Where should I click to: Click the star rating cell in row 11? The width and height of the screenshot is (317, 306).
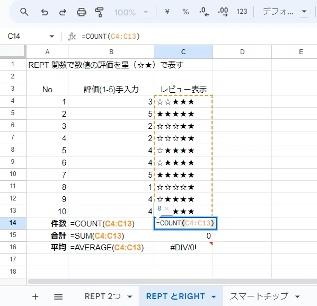[183, 187]
